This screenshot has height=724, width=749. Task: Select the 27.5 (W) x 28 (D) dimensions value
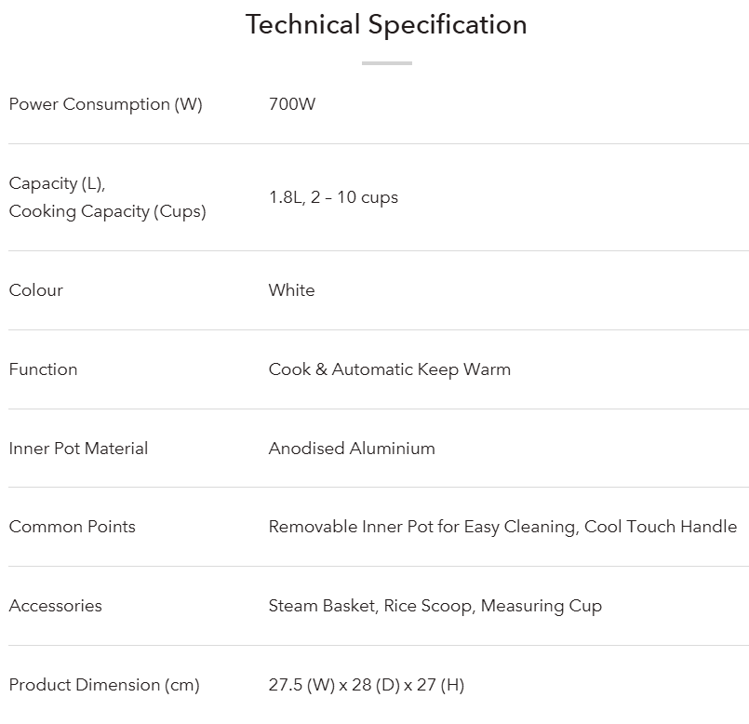366,685
